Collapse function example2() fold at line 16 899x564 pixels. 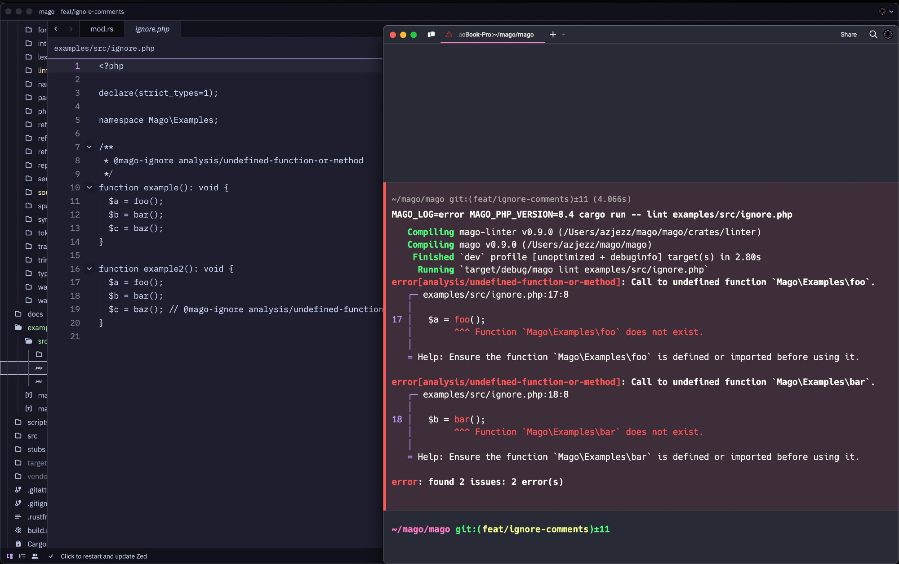(x=89, y=269)
